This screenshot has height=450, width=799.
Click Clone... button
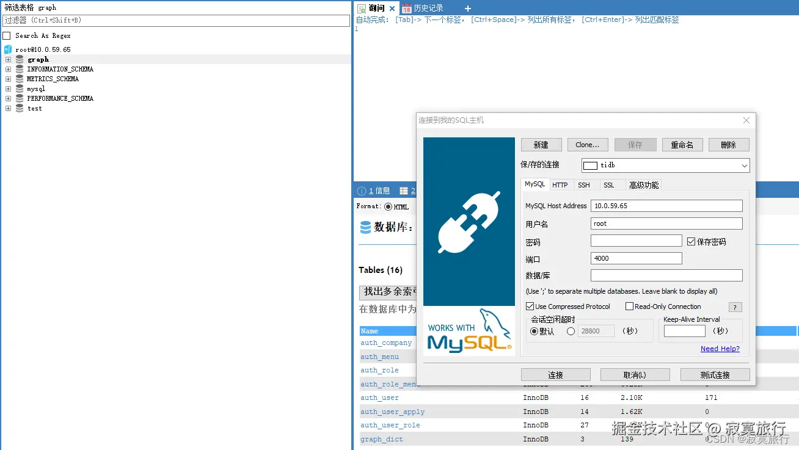[588, 145]
